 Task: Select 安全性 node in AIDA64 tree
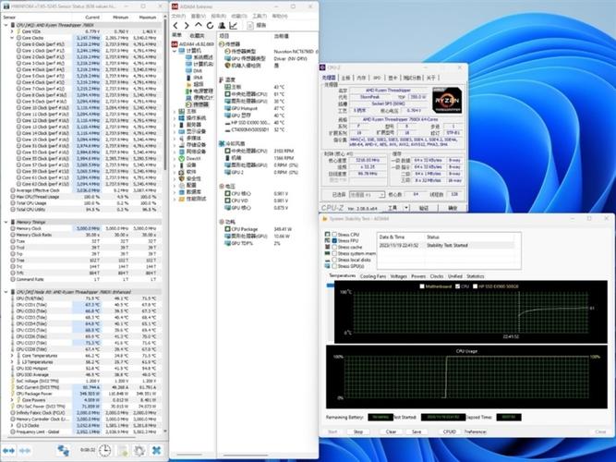click(189, 178)
